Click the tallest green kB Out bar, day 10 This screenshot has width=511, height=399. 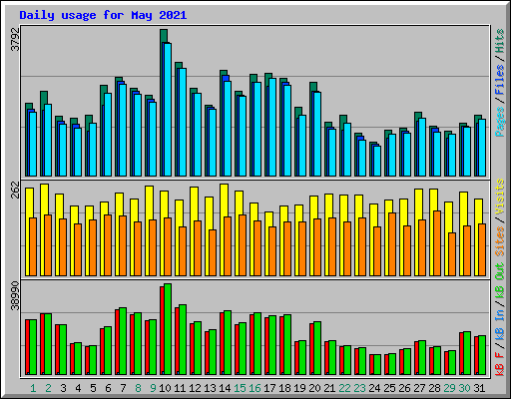point(168,329)
